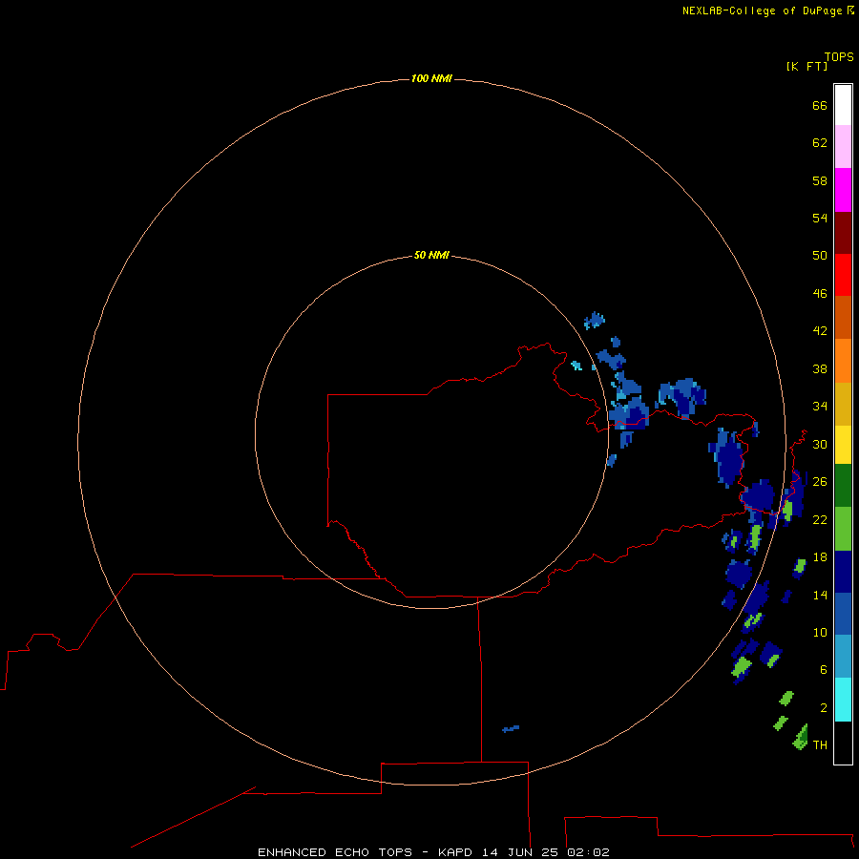This screenshot has width=859, height=859.
Task: Click the 18 legend value
Action: tap(820, 557)
